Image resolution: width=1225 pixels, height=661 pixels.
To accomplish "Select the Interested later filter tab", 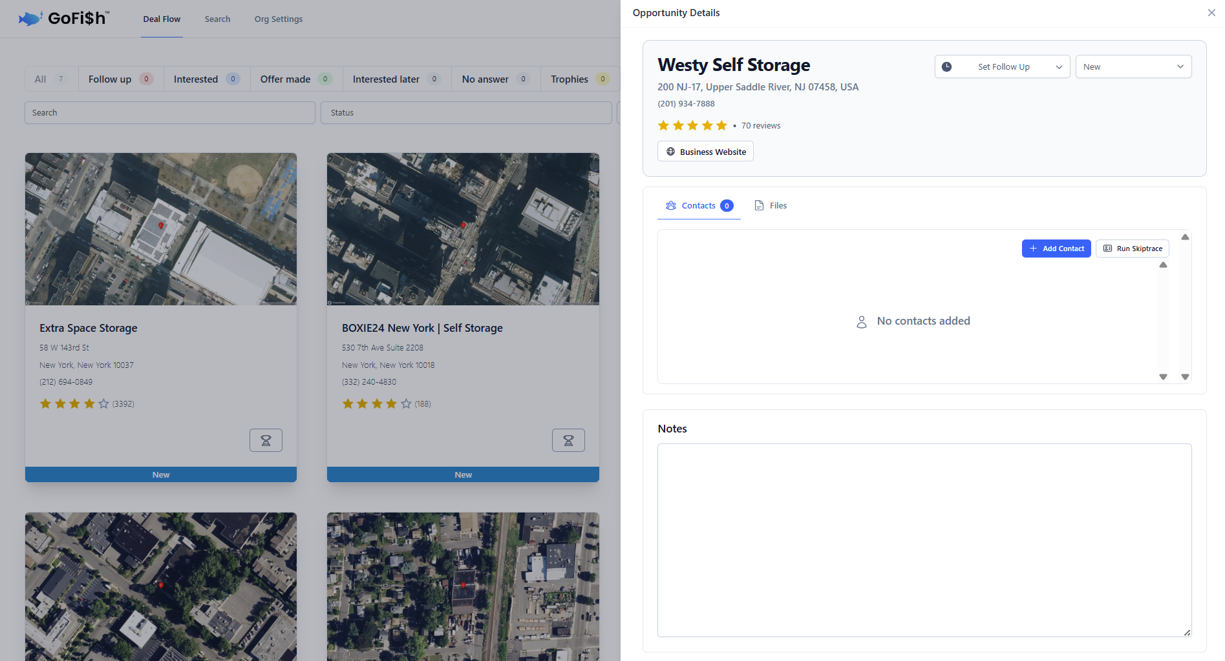I will [x=397, y=79].
